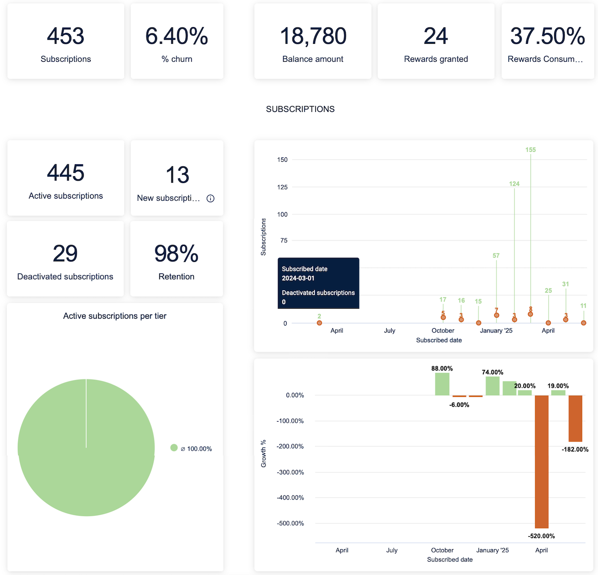Click the orange -520.00% growth bar
Viewport: 598px width, 575px height.
(x=542, y=461)
